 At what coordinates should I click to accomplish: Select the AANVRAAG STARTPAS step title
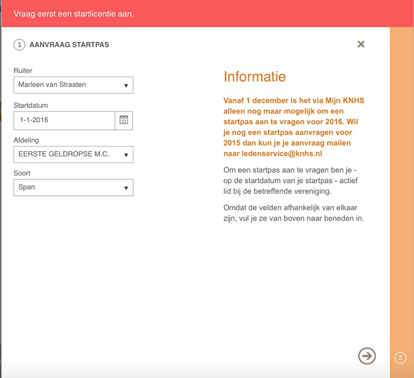coord(69,45)
